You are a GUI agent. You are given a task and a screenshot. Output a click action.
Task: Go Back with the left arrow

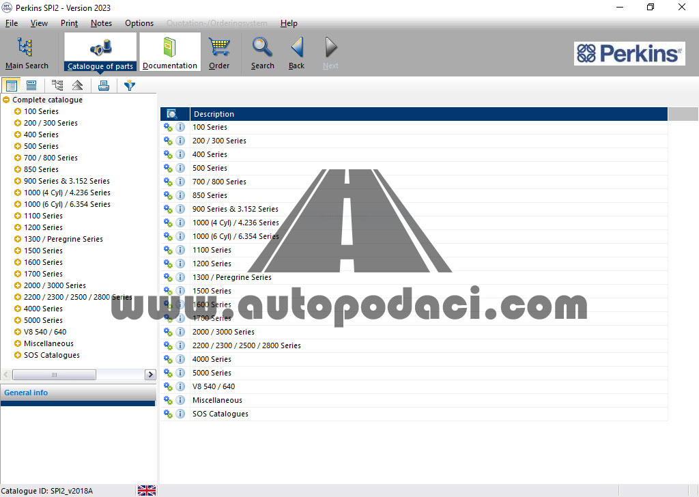click(296, 53)
